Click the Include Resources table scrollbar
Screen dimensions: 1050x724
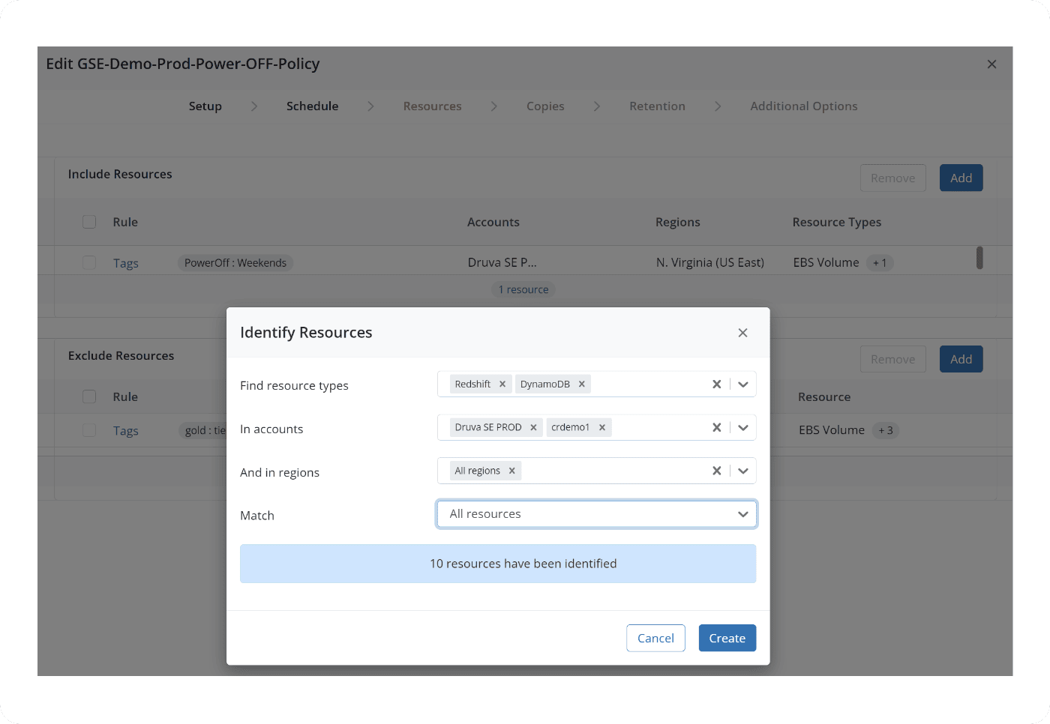click(979, 258)
